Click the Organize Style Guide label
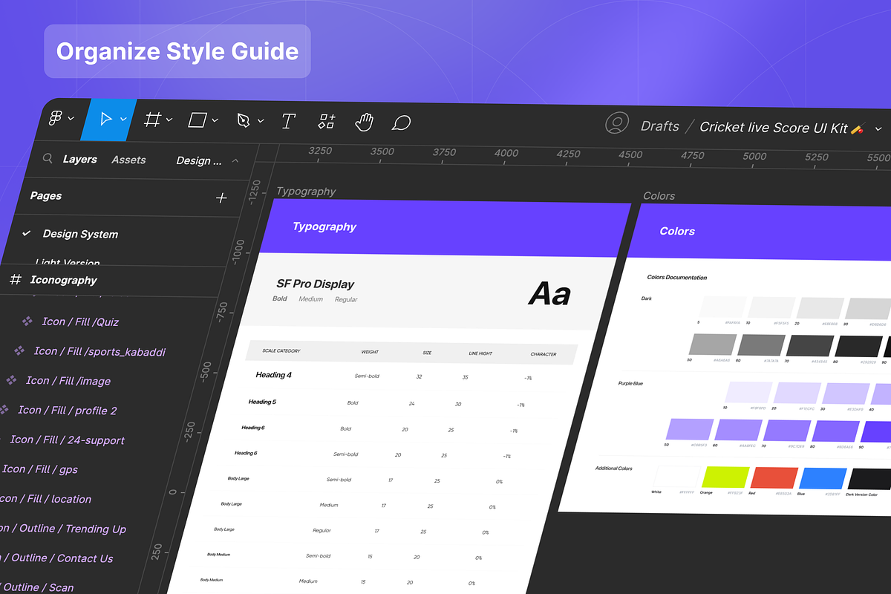This screenshot has height=594, width=891. pos(177,51)
